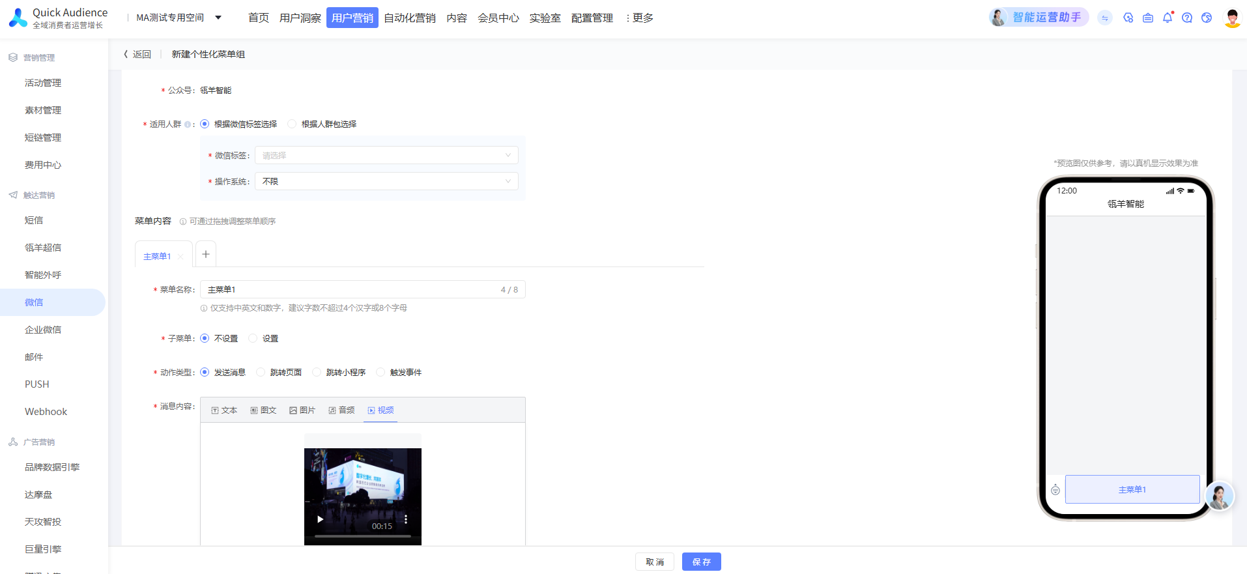Click the Quick Audience logo
Screen dimensions: 1247x574
(x=57, y=18)
